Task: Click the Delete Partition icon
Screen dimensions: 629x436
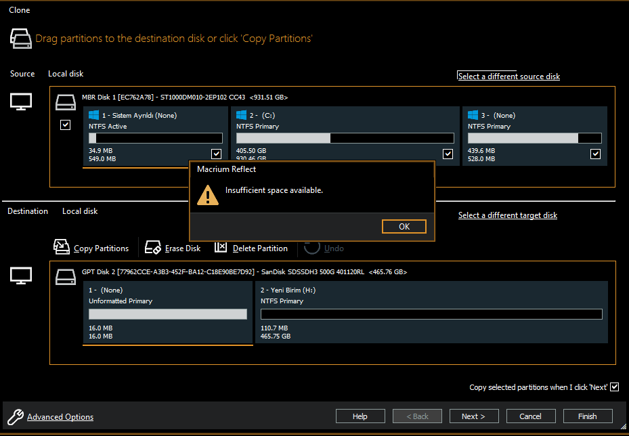Action: point(221,247)
